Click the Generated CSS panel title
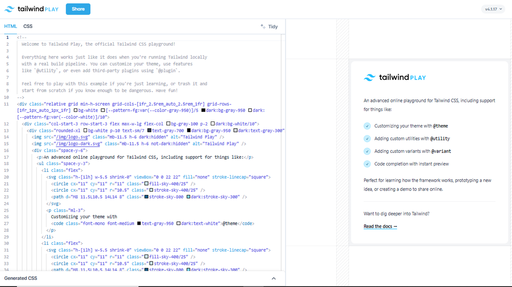Viewport: 512px width, 287px height. coord(21,278)
